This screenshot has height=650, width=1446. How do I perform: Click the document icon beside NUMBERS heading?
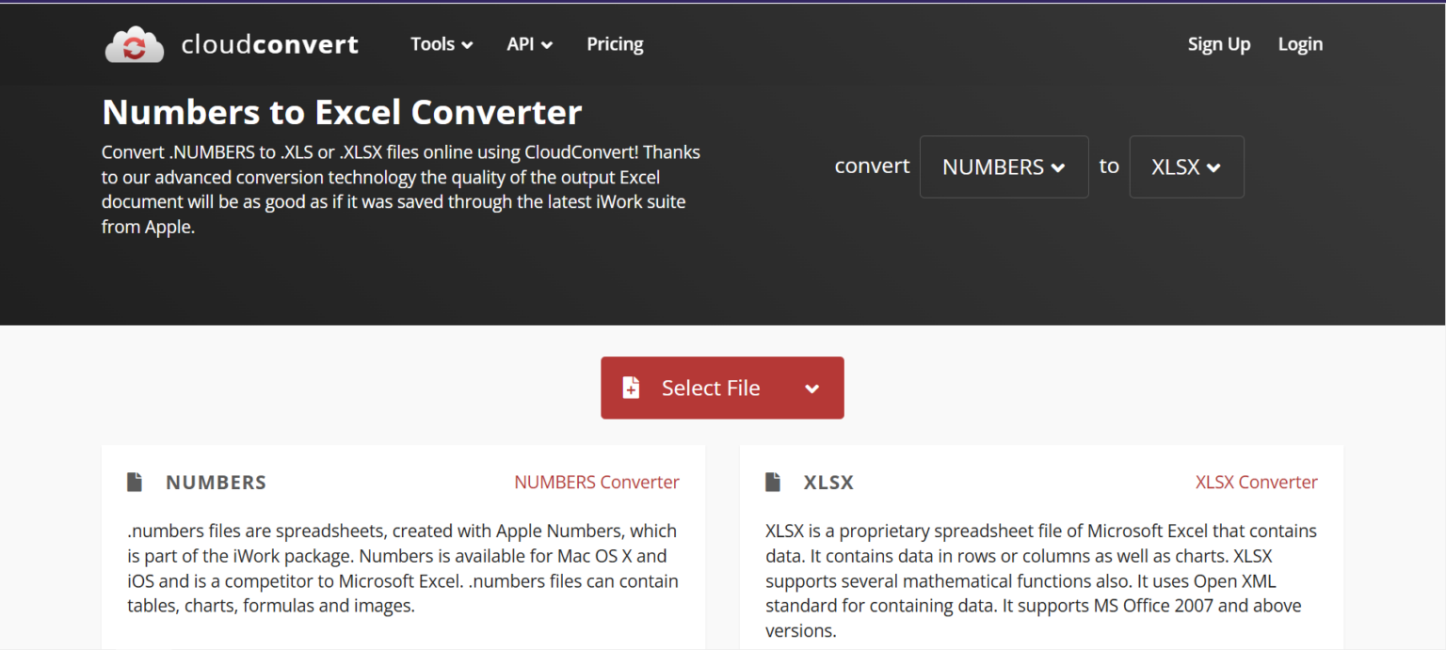pyautogui.click(x=136, y=483)
